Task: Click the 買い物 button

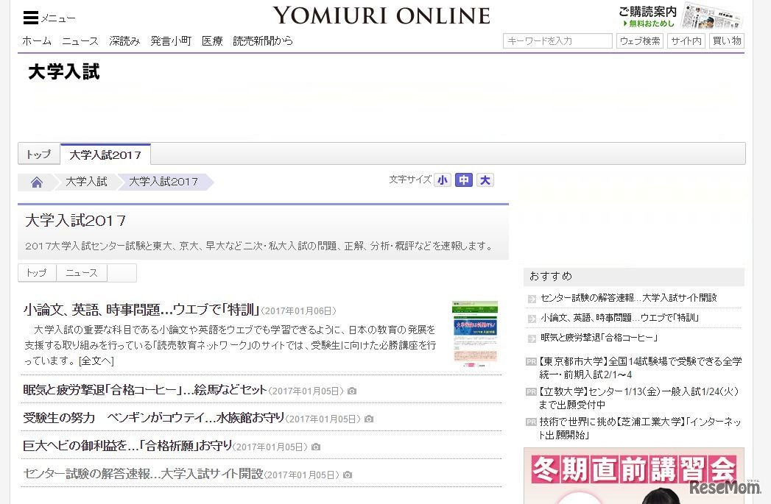Action: (727, 40)
